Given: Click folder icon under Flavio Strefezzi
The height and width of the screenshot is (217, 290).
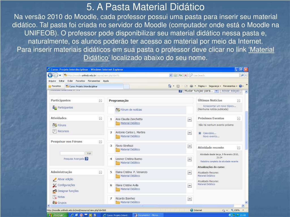Looking at the screenshot, I should [118, 150].
